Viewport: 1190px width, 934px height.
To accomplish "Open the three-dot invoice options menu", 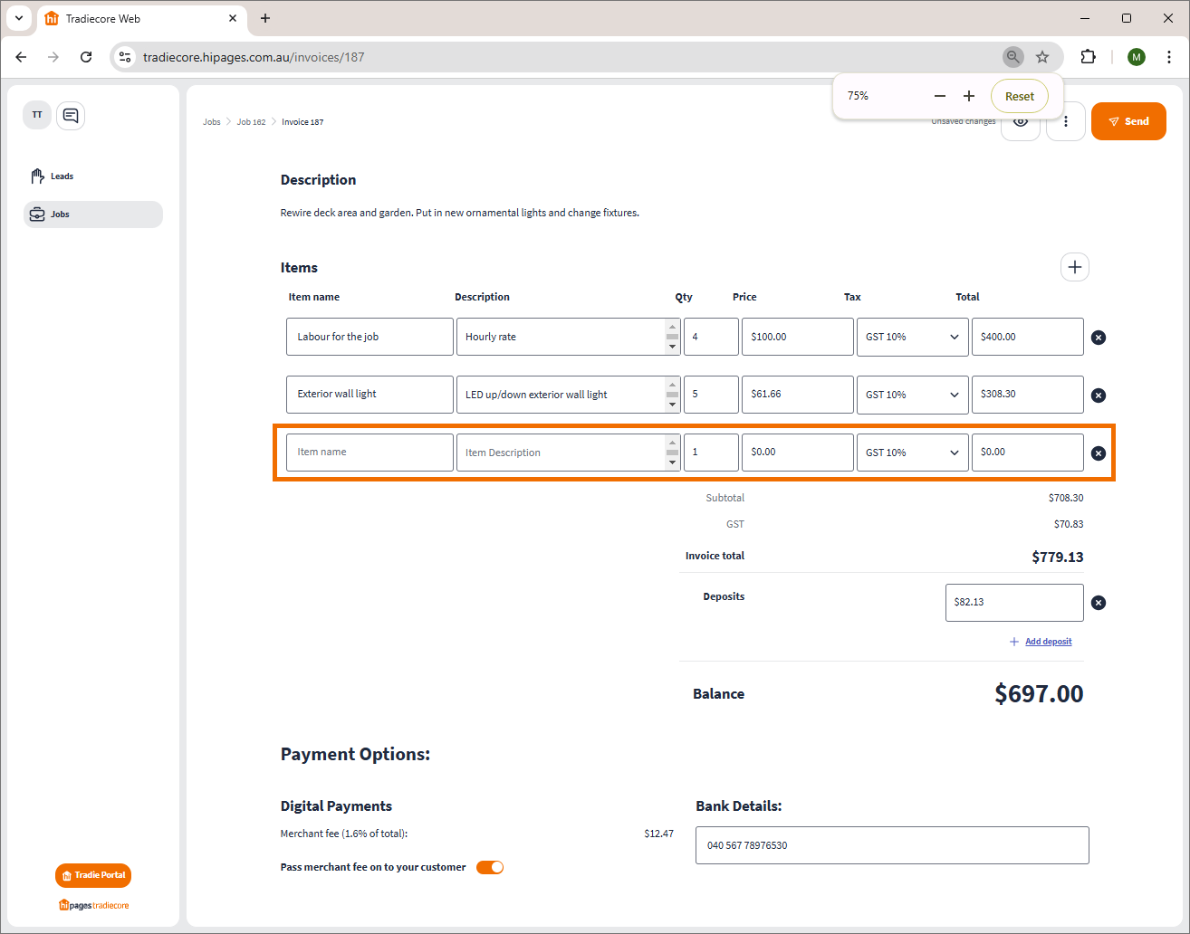I will pyautogui.click(x=1066, y=121).
